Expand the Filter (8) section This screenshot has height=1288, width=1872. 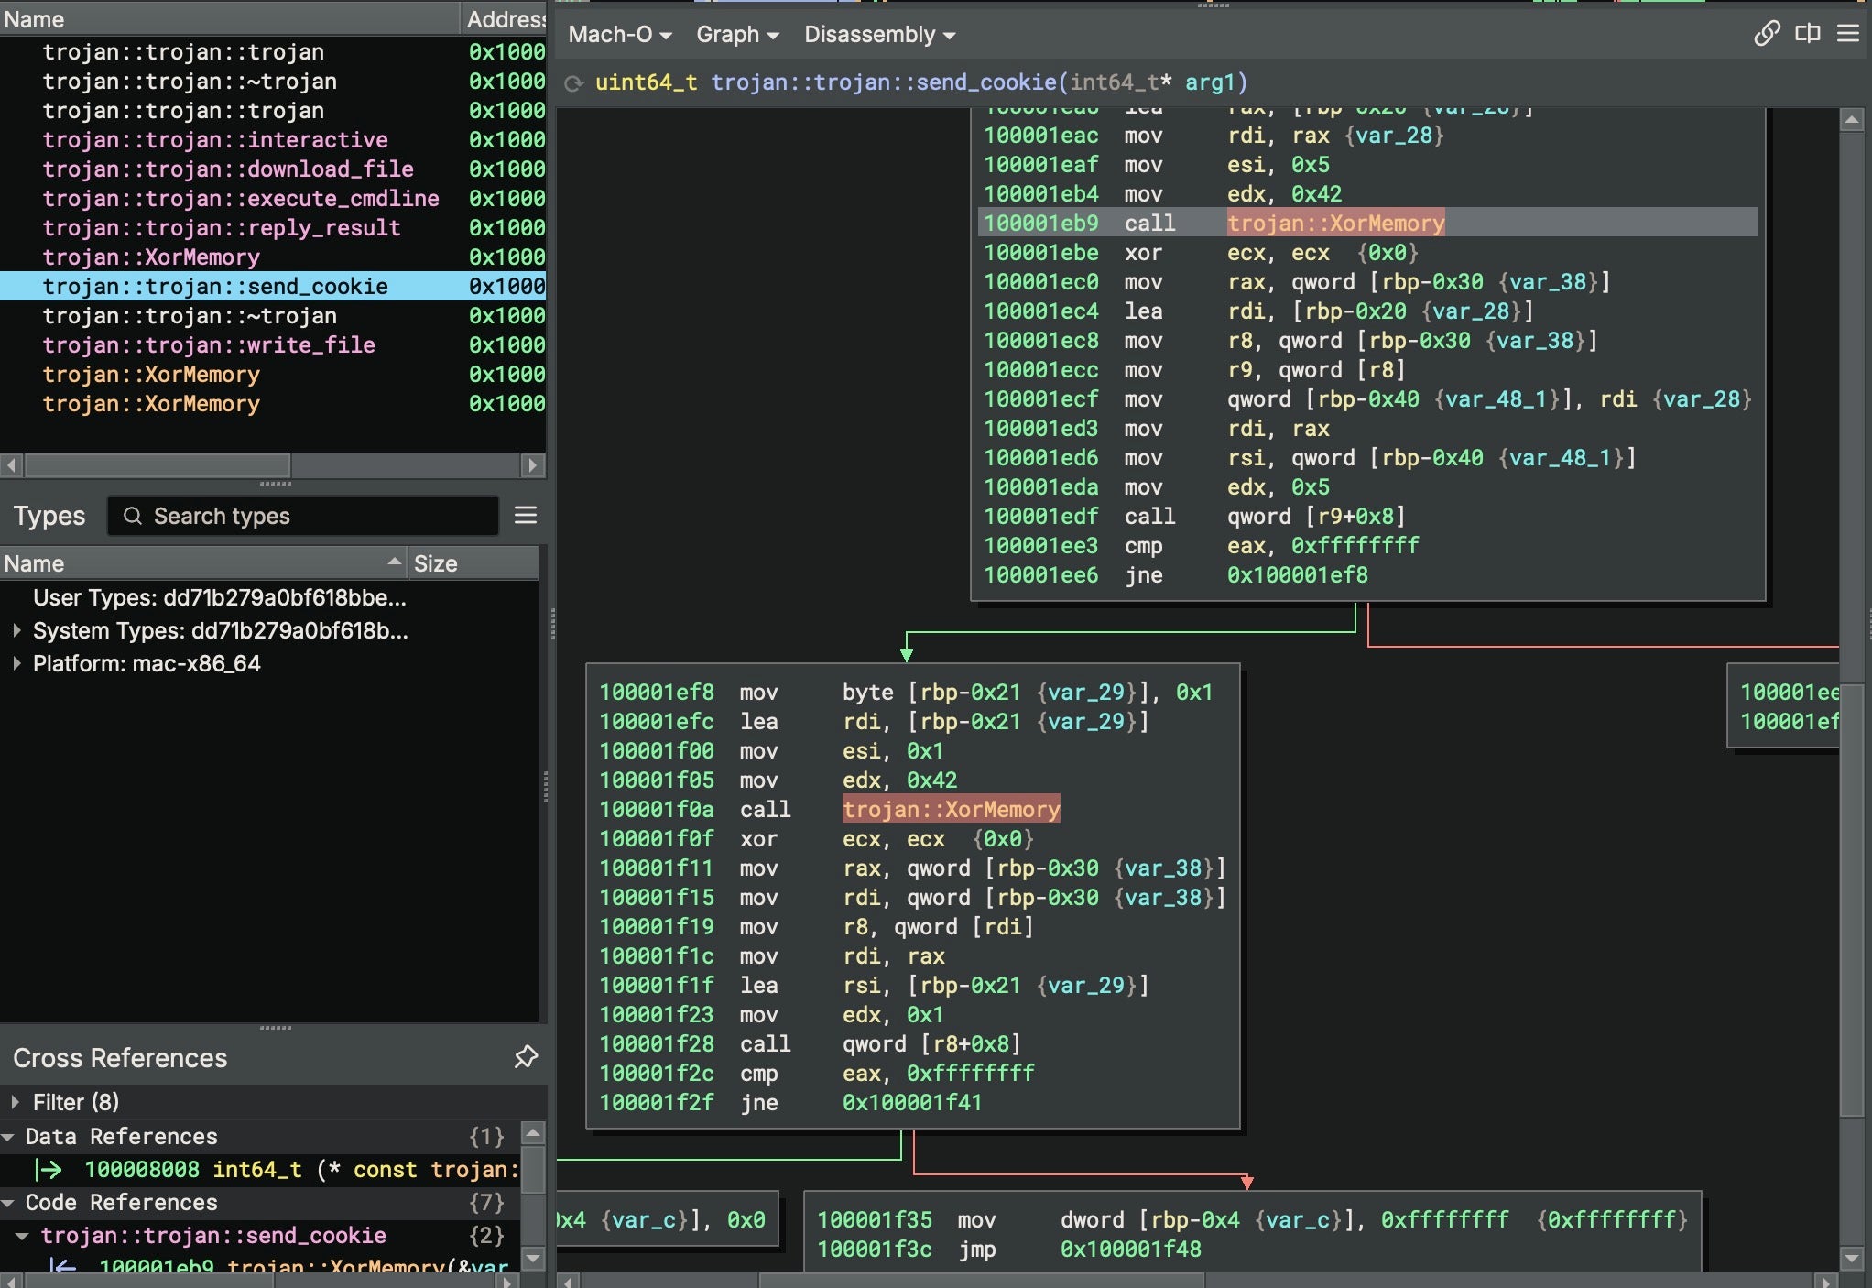coord(16,1102)
